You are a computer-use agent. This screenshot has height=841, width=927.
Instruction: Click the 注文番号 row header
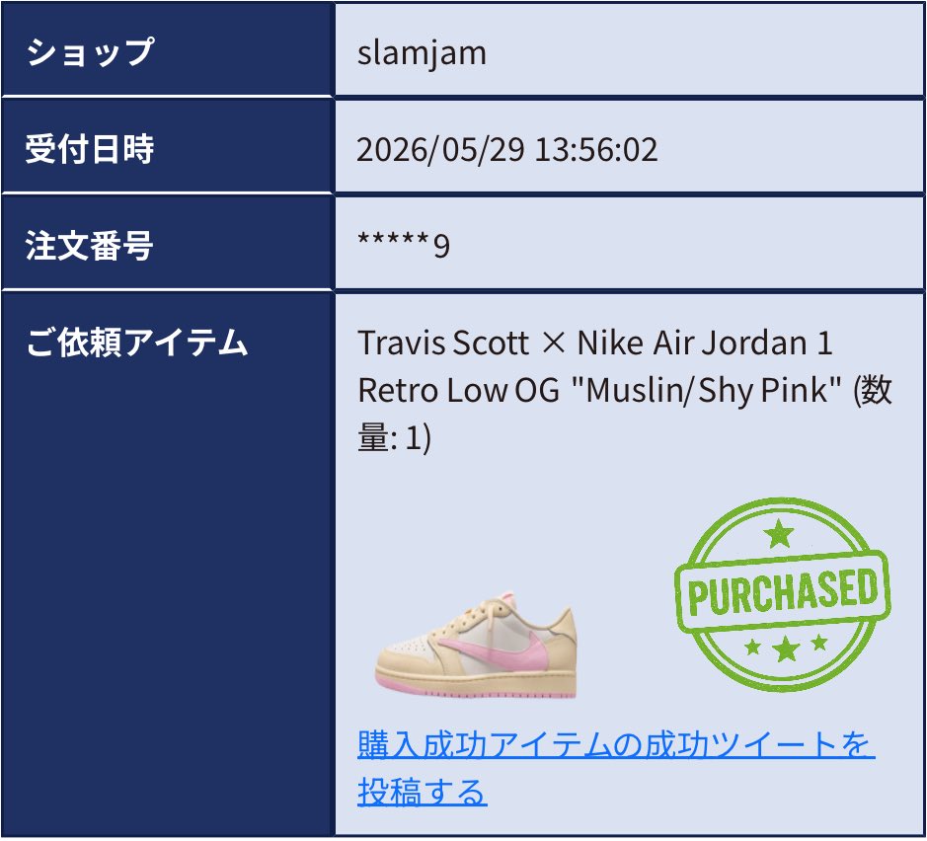89,245
